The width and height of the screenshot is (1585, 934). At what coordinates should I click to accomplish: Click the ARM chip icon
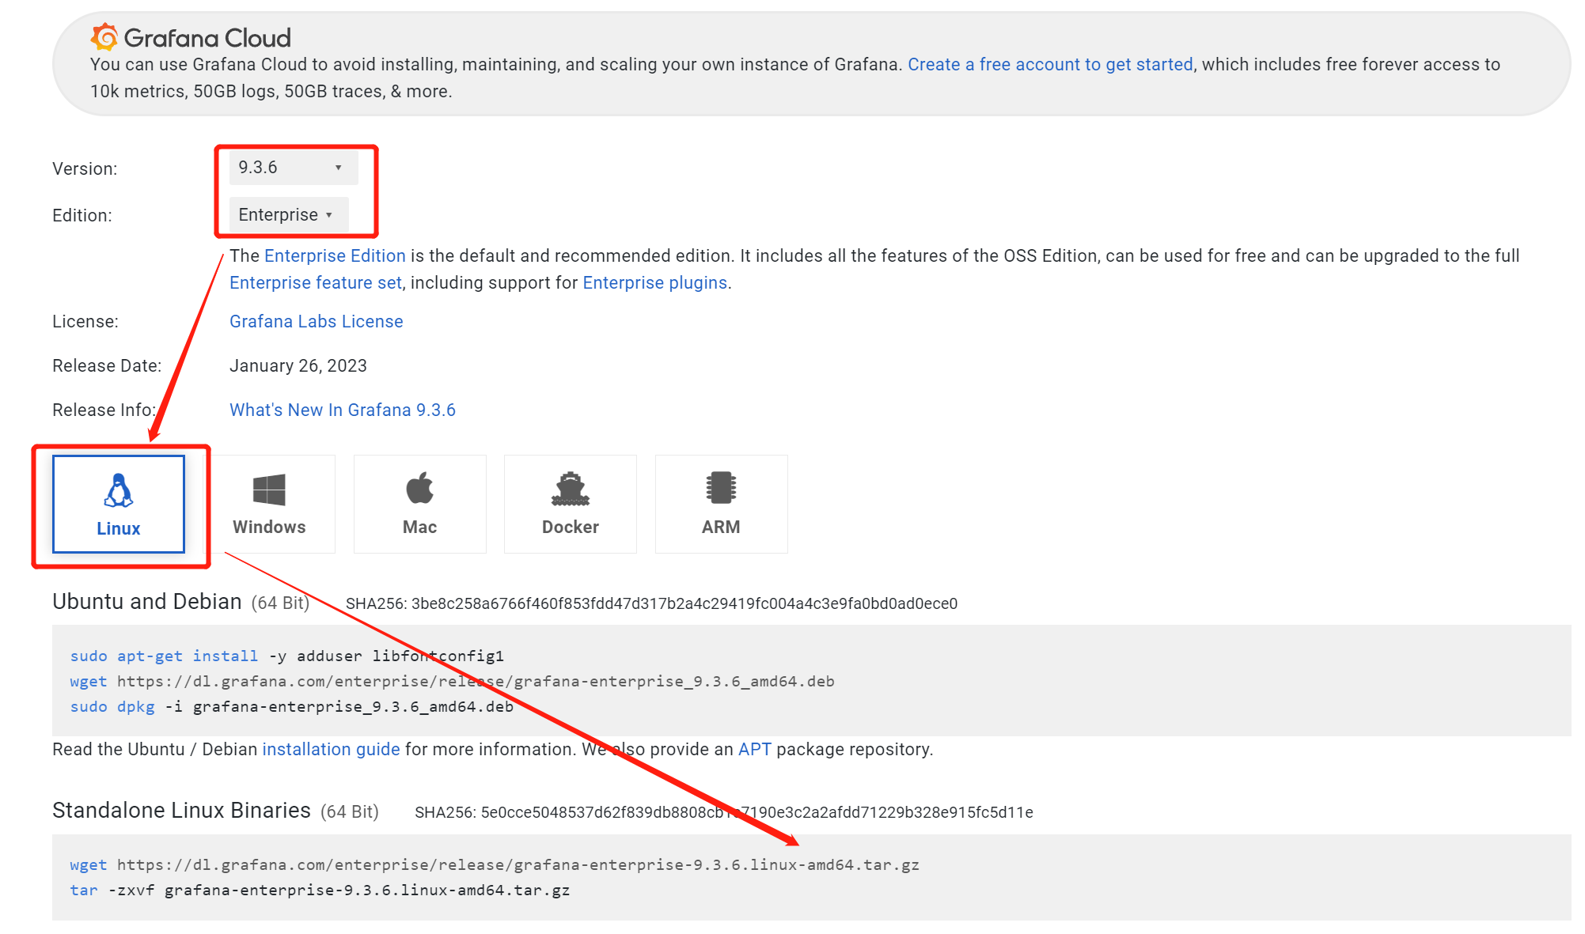721,488
